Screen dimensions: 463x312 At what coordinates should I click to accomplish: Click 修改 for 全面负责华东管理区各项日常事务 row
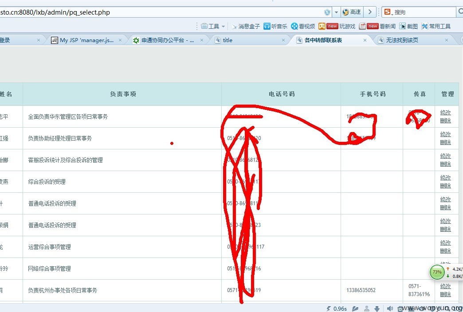coord(445,113)
